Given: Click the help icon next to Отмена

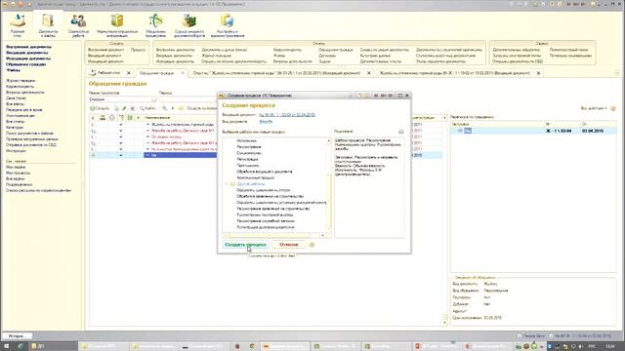Looking at the screenshot, I should click(312, 245).
